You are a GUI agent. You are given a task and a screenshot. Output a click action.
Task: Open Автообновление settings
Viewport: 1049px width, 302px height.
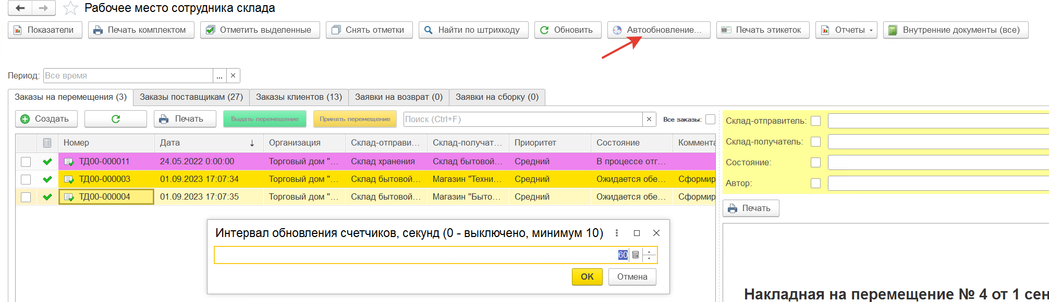(659, 30)
